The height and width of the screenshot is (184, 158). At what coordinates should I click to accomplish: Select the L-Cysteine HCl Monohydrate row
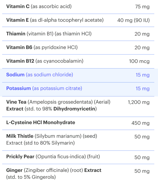click(78, 123)
